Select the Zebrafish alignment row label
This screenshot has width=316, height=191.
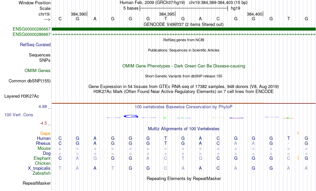(x=42, y=173)
